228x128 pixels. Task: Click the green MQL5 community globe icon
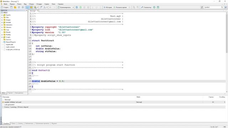pyautogui.click(x=154, y=7)
